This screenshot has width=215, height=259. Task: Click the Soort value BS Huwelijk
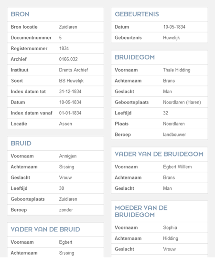coord(71,81)
